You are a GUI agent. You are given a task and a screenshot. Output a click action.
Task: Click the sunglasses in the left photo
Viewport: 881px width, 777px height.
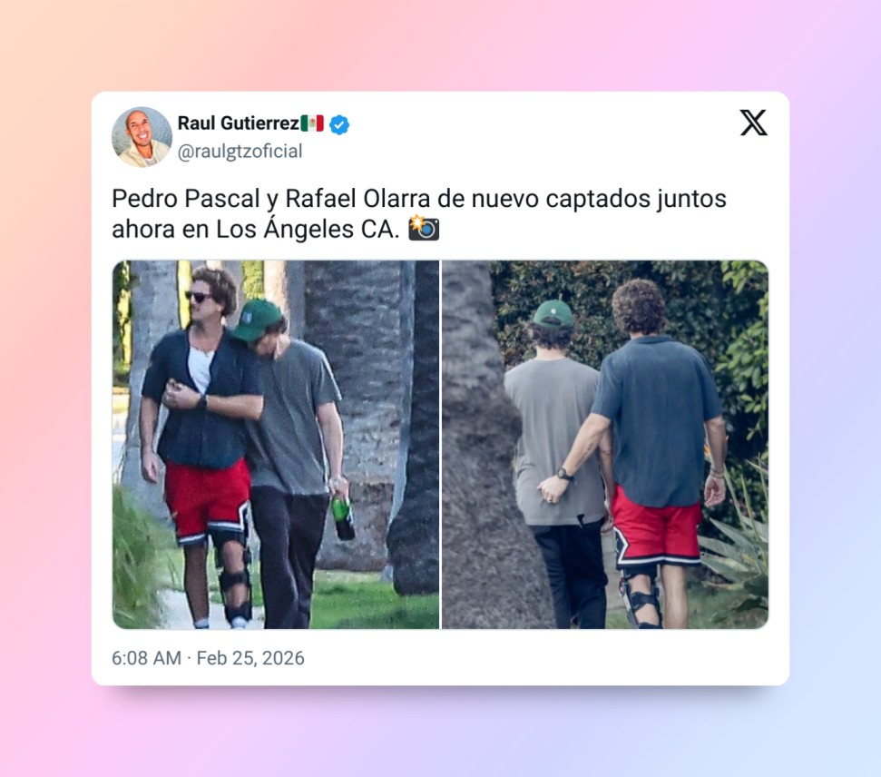pyautogui.click(x=198, y=296)
